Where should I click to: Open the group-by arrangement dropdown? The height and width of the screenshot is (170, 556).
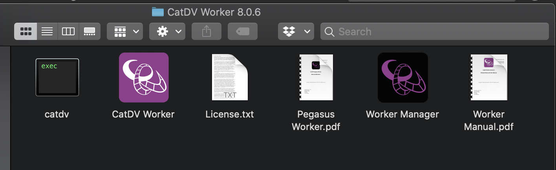click(x=125, y=31)
